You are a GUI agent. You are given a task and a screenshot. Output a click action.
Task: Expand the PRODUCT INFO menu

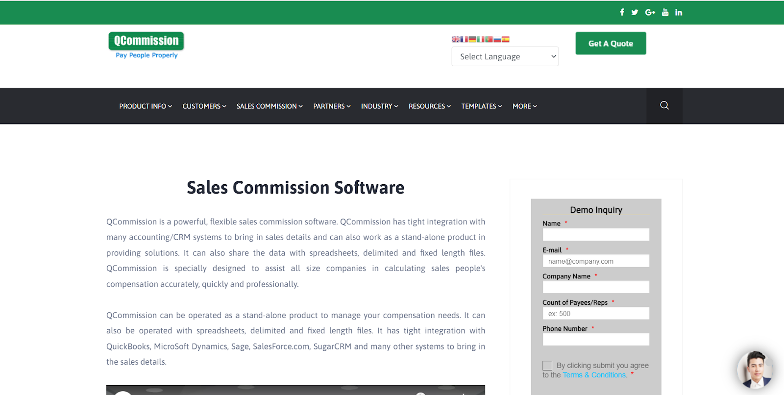coord(146,106)
